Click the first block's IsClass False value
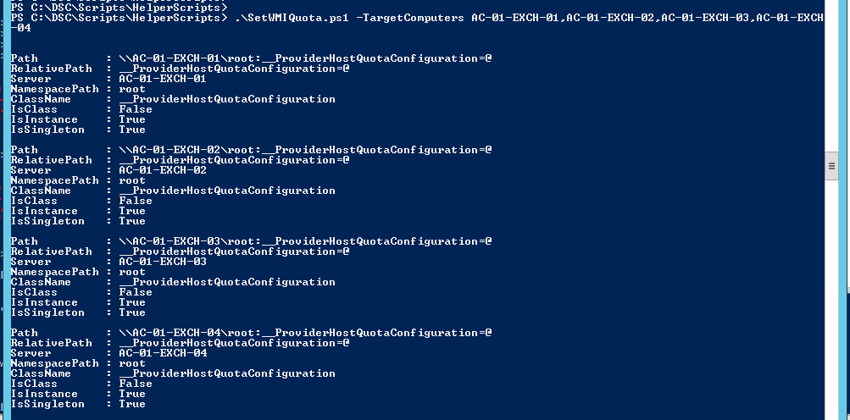 136,109
